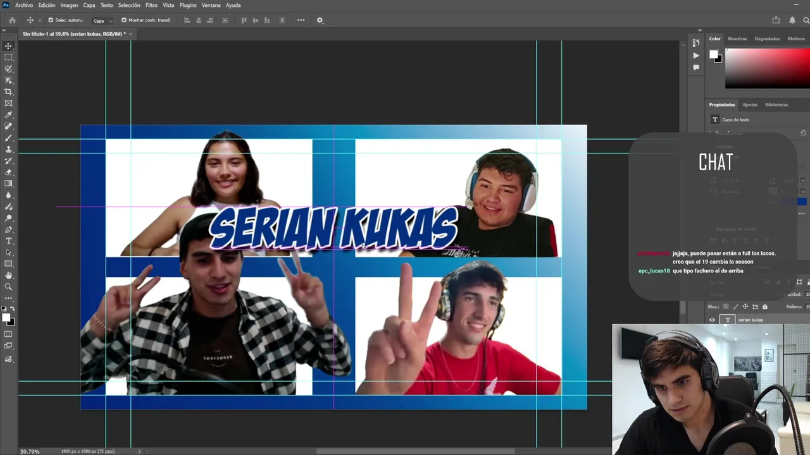Switch to the Bibliotecas tab

point(776,105)
